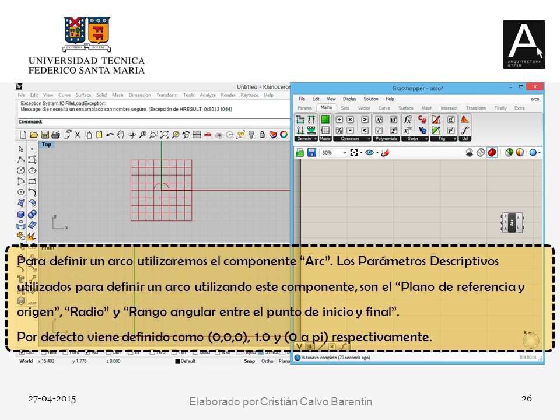This screenshot has height=420, width=560.
Task: Toggle green selected-only preview in Grasshopper
Action: pos(509,153)
